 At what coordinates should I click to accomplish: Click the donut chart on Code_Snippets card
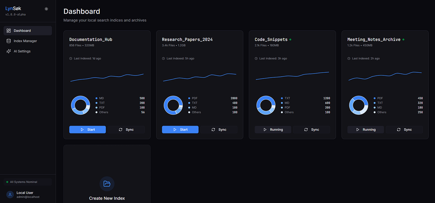266,105
